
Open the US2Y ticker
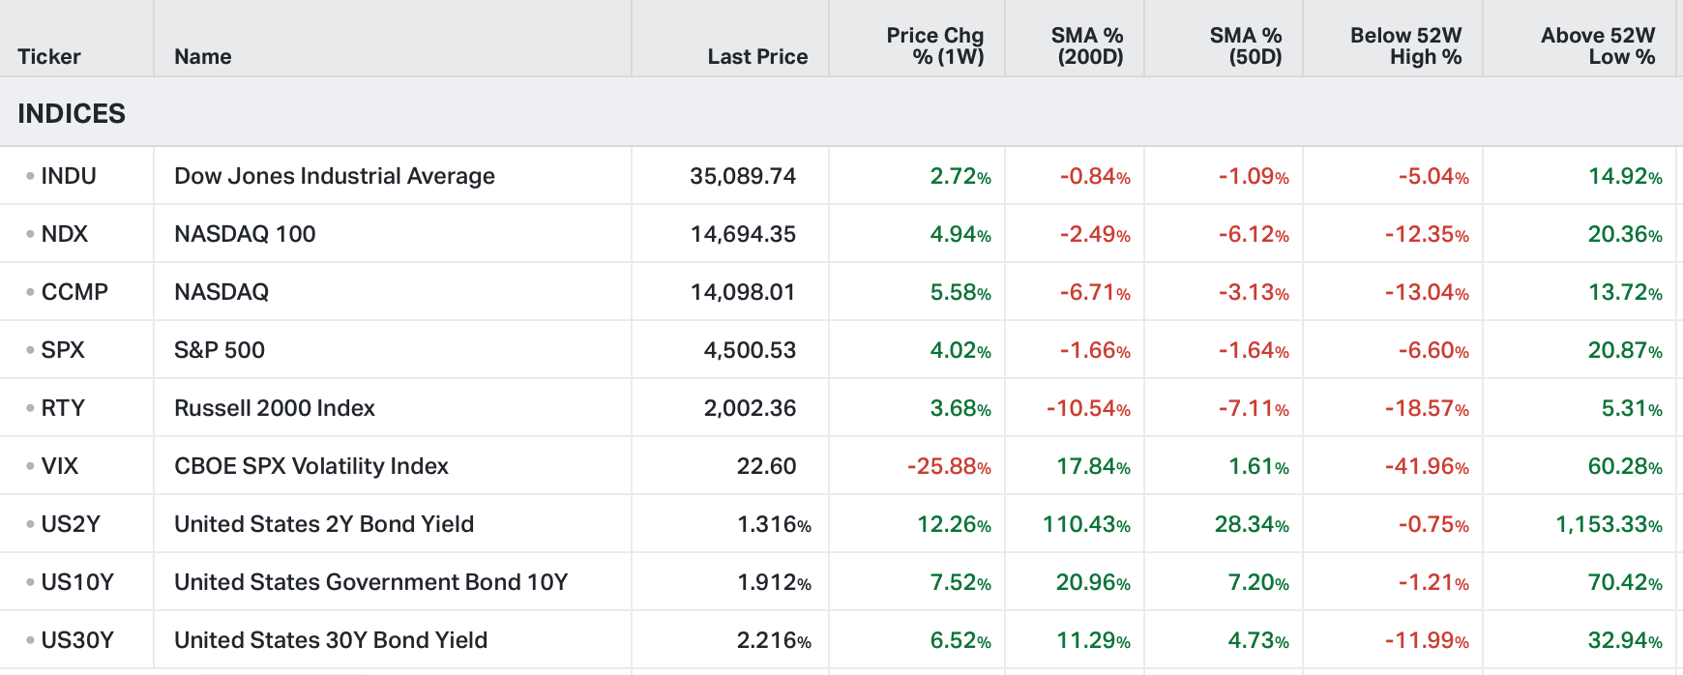[x=71, y=524]
